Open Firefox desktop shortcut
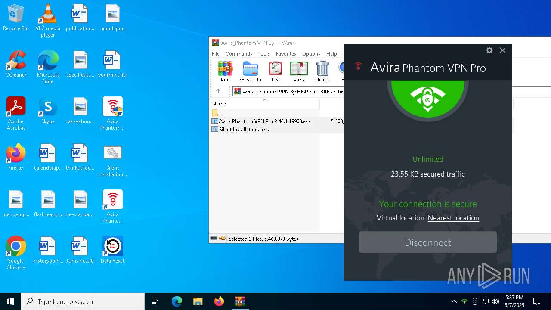This screenshot has width=551, height=310. (16, 157)
